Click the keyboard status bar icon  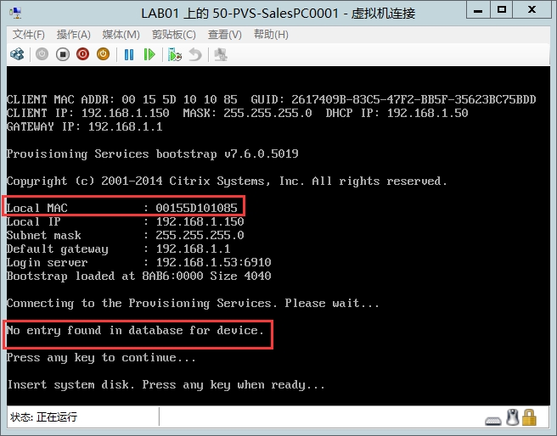pyautogui.click(x=493, y=421)
